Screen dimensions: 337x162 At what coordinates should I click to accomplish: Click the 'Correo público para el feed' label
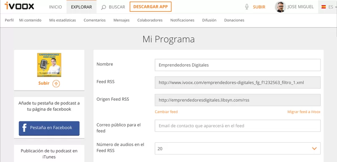[x=119, y=128]
